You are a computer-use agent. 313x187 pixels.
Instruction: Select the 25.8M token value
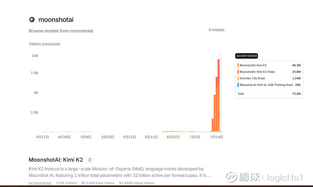point(296,72)
